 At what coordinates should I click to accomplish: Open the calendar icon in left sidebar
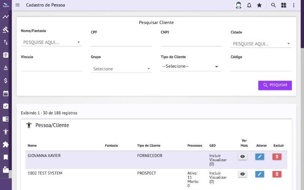(x=6, y=93)
